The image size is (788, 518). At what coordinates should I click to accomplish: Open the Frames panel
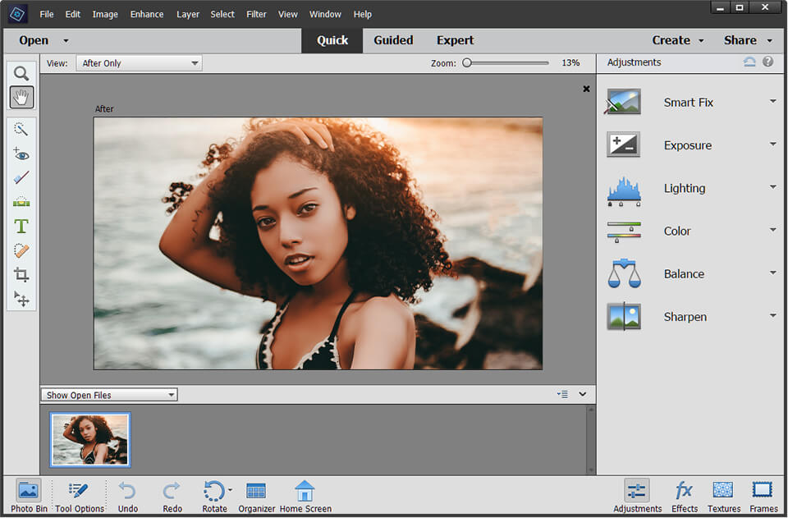point(763,495)
